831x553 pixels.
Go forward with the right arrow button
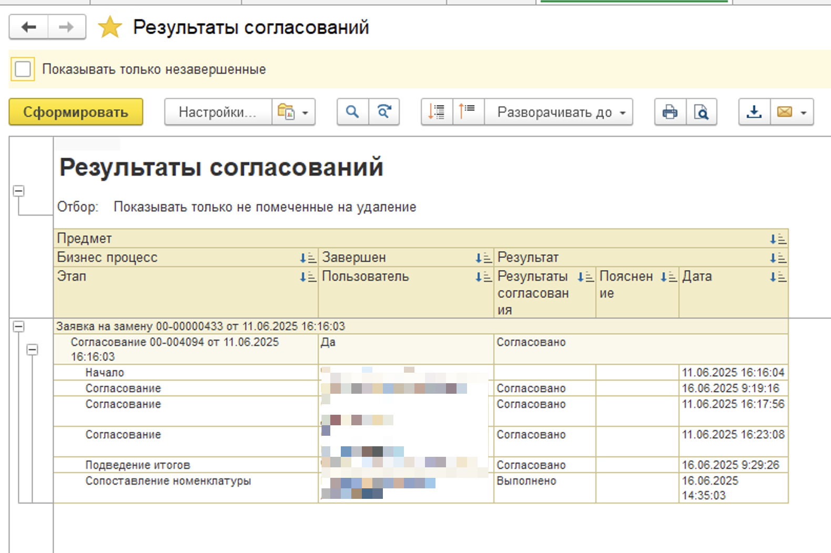[67, 27]
